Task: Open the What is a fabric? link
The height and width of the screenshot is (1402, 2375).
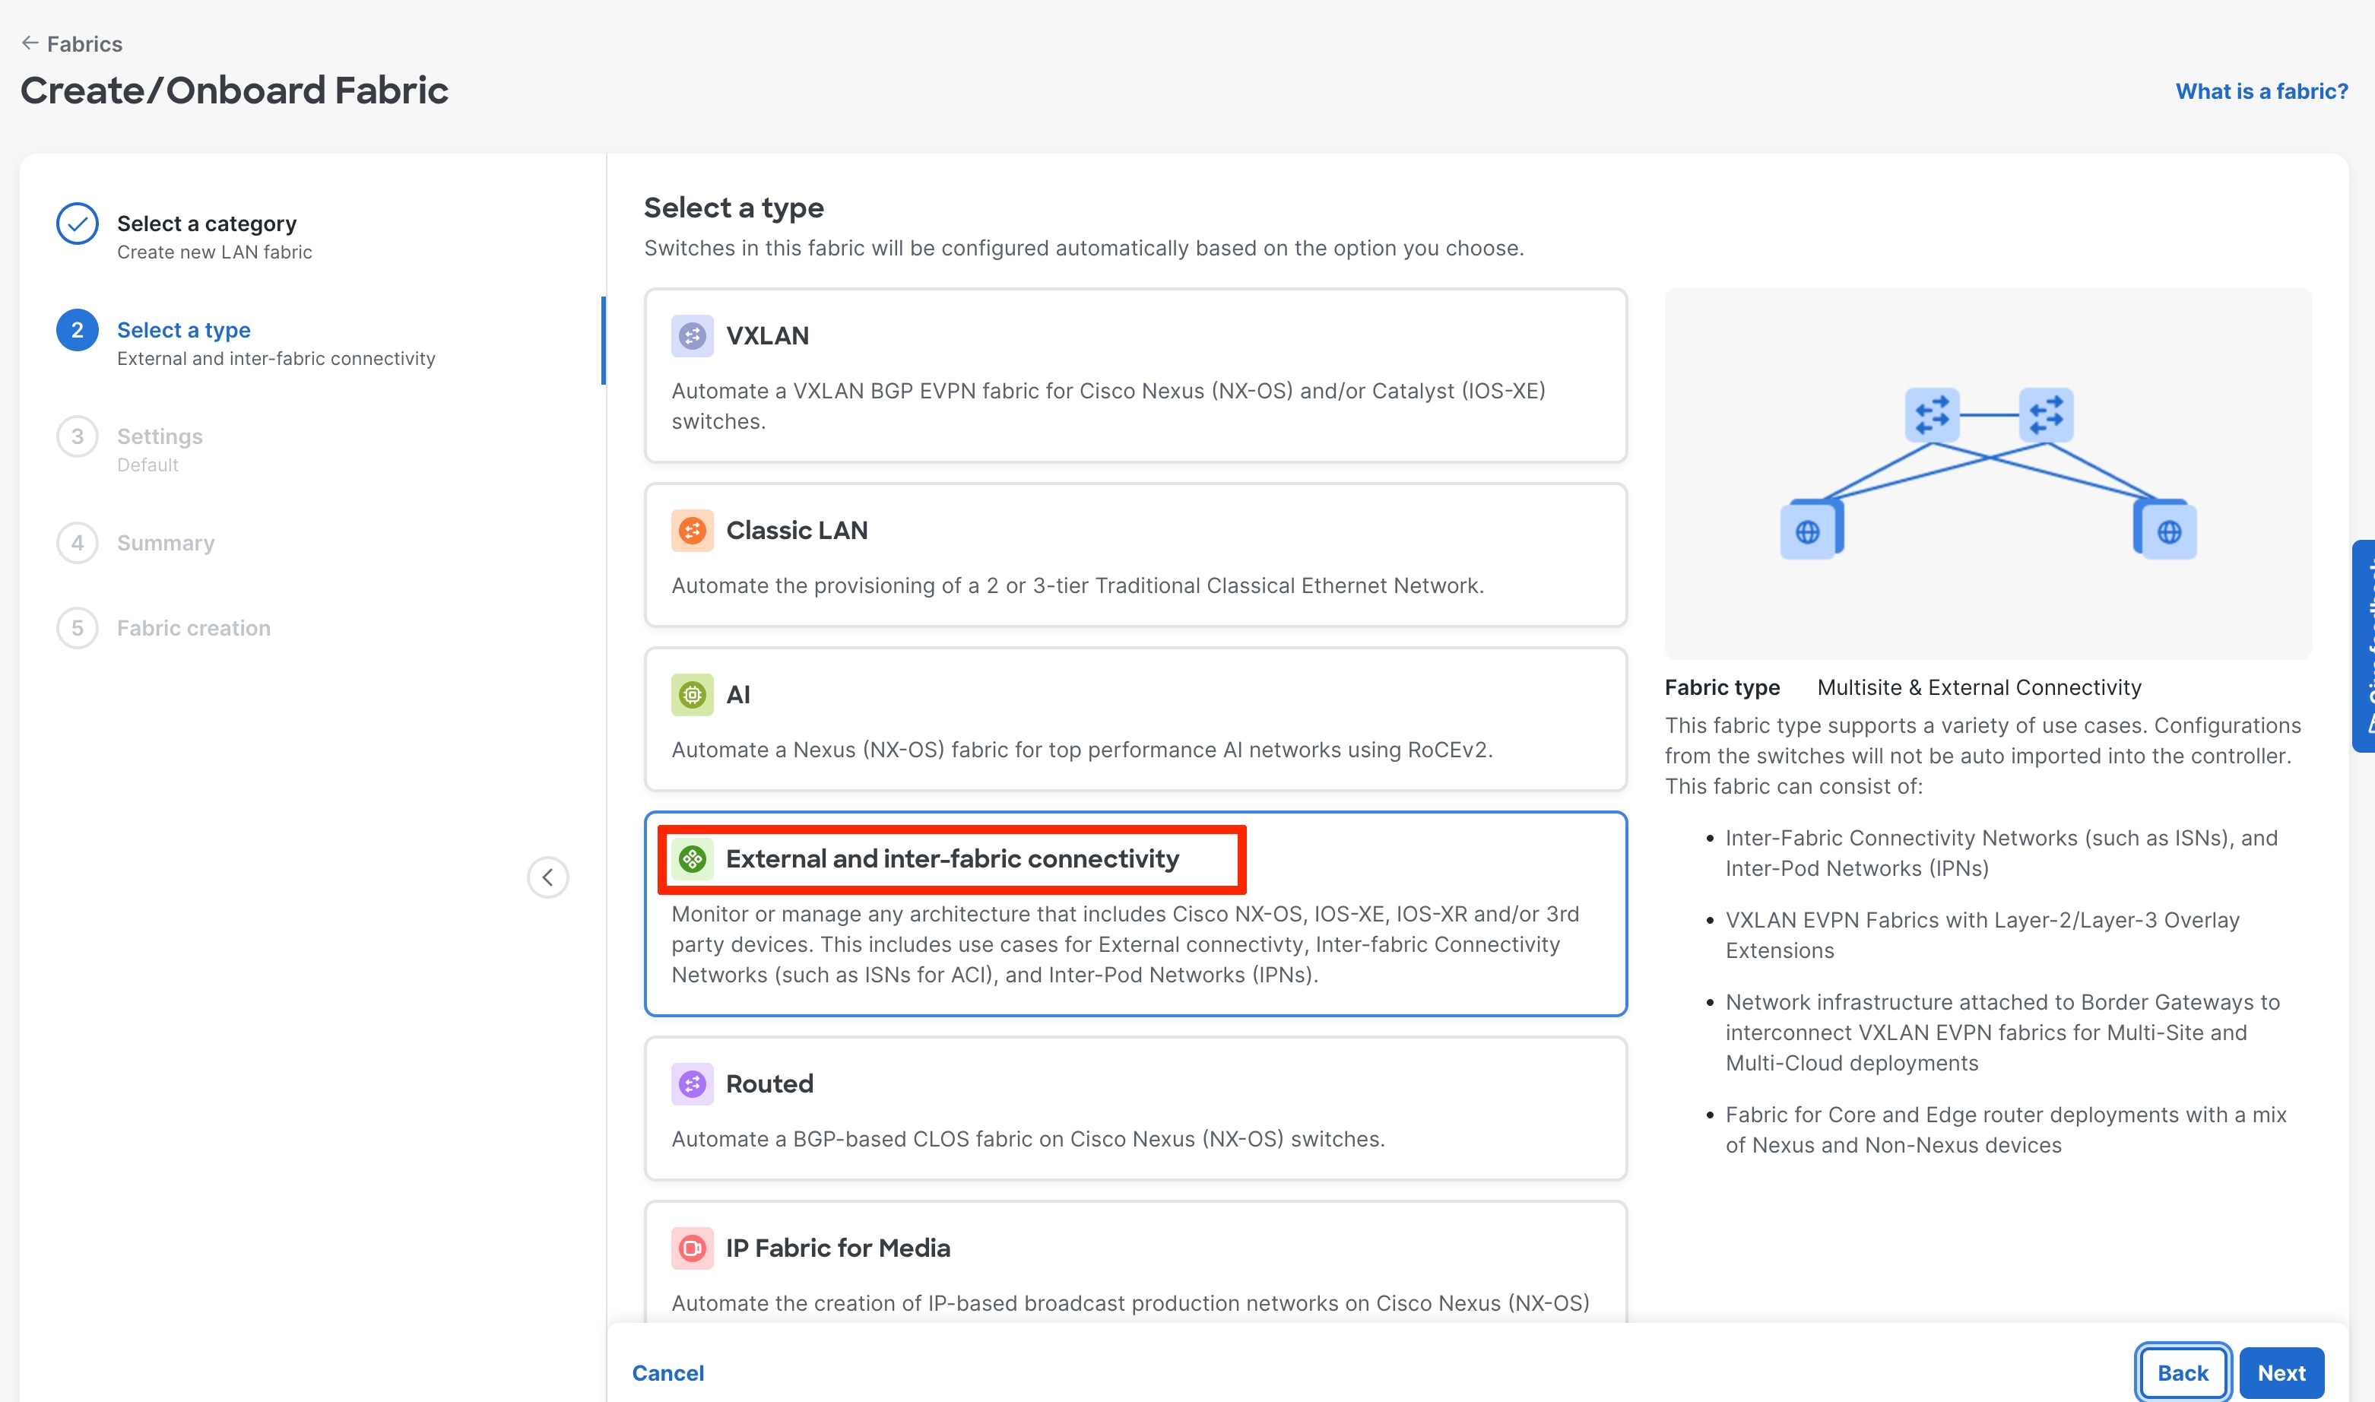Action: tap(2261, 92)
